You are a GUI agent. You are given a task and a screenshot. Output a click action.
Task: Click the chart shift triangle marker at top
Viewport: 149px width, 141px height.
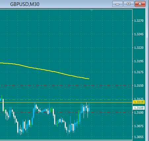[92, 11]
